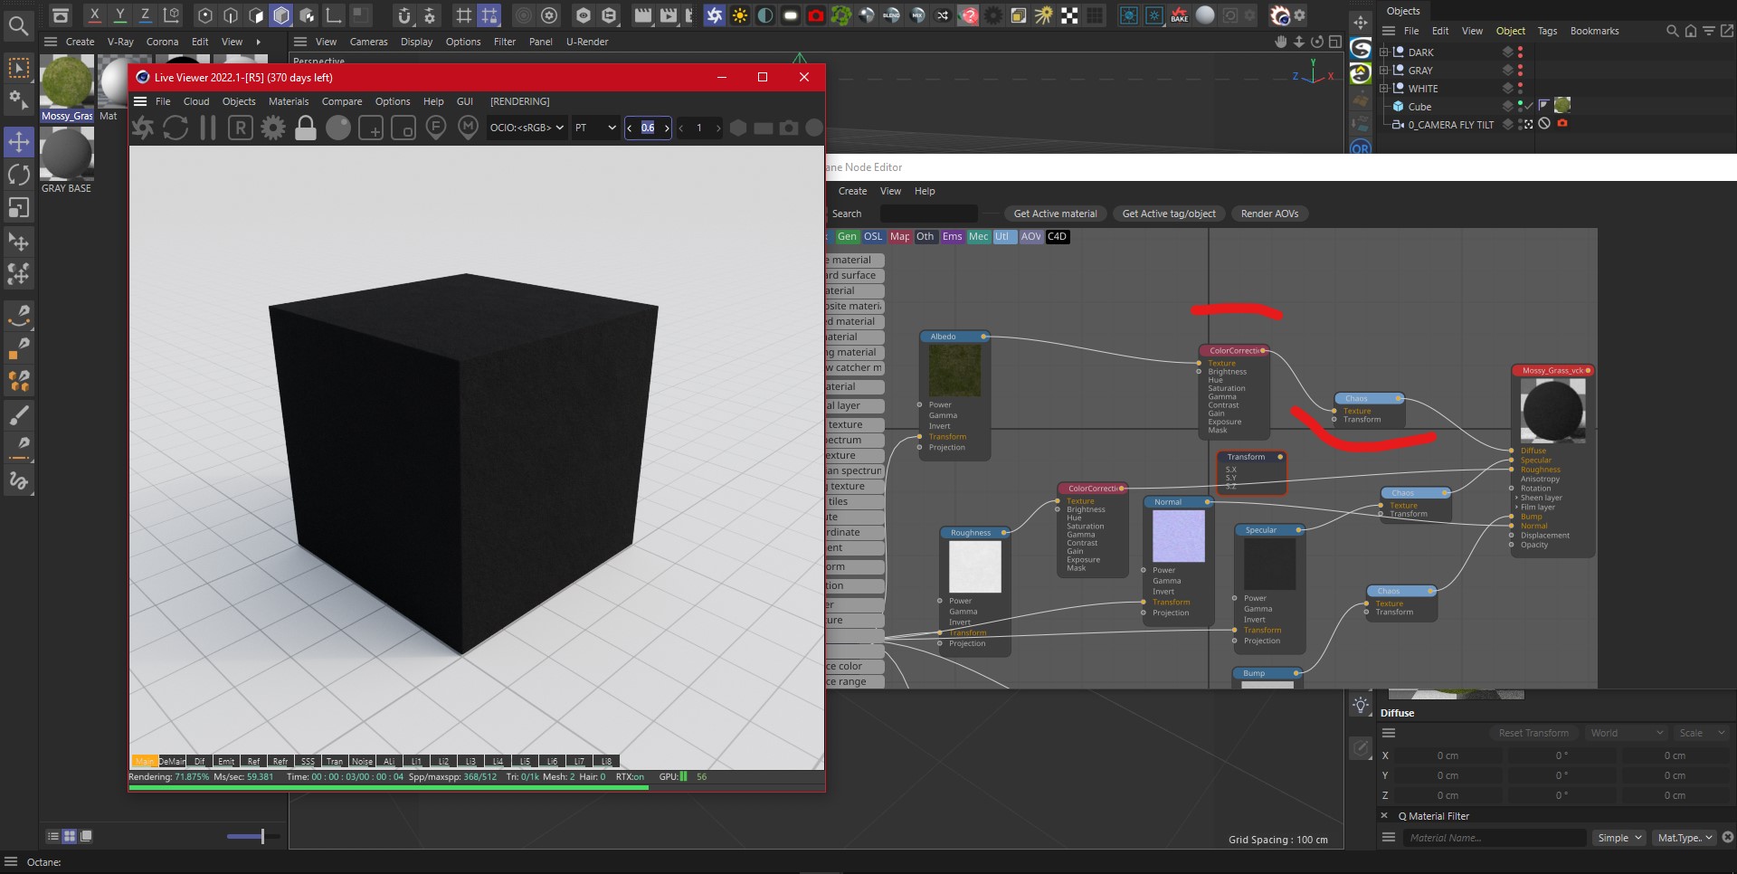1737x874 pixels.
Task: Click the Rotate tool in left toolbar
Action: click(18, 175)
